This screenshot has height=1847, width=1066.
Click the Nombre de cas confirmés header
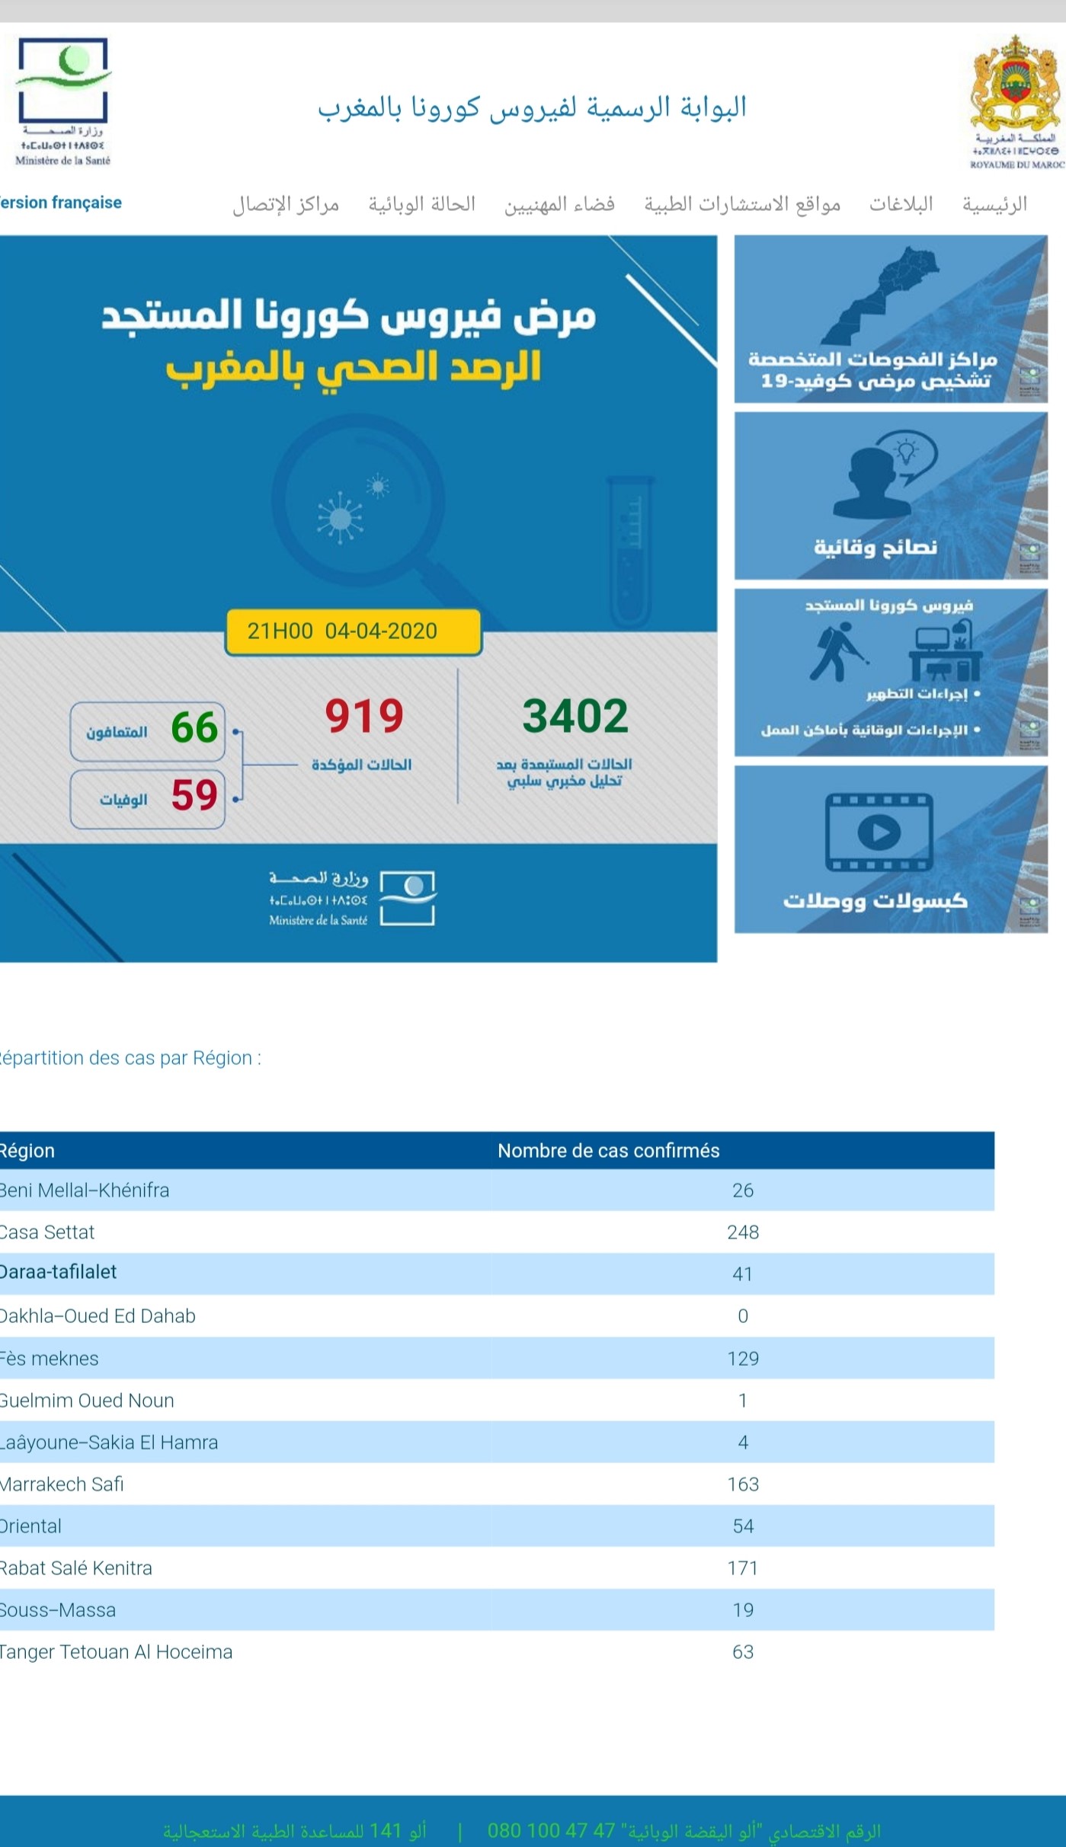pyautogui.click(x=609, y=1151)
